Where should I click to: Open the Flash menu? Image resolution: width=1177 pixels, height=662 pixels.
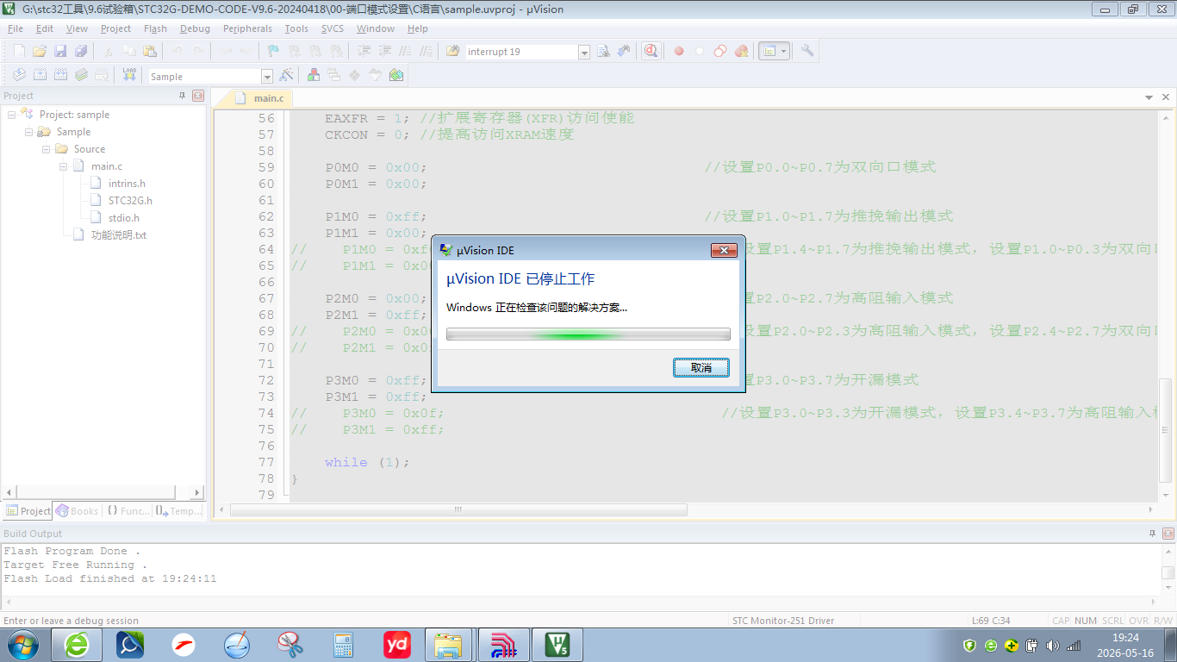(155, 28)
